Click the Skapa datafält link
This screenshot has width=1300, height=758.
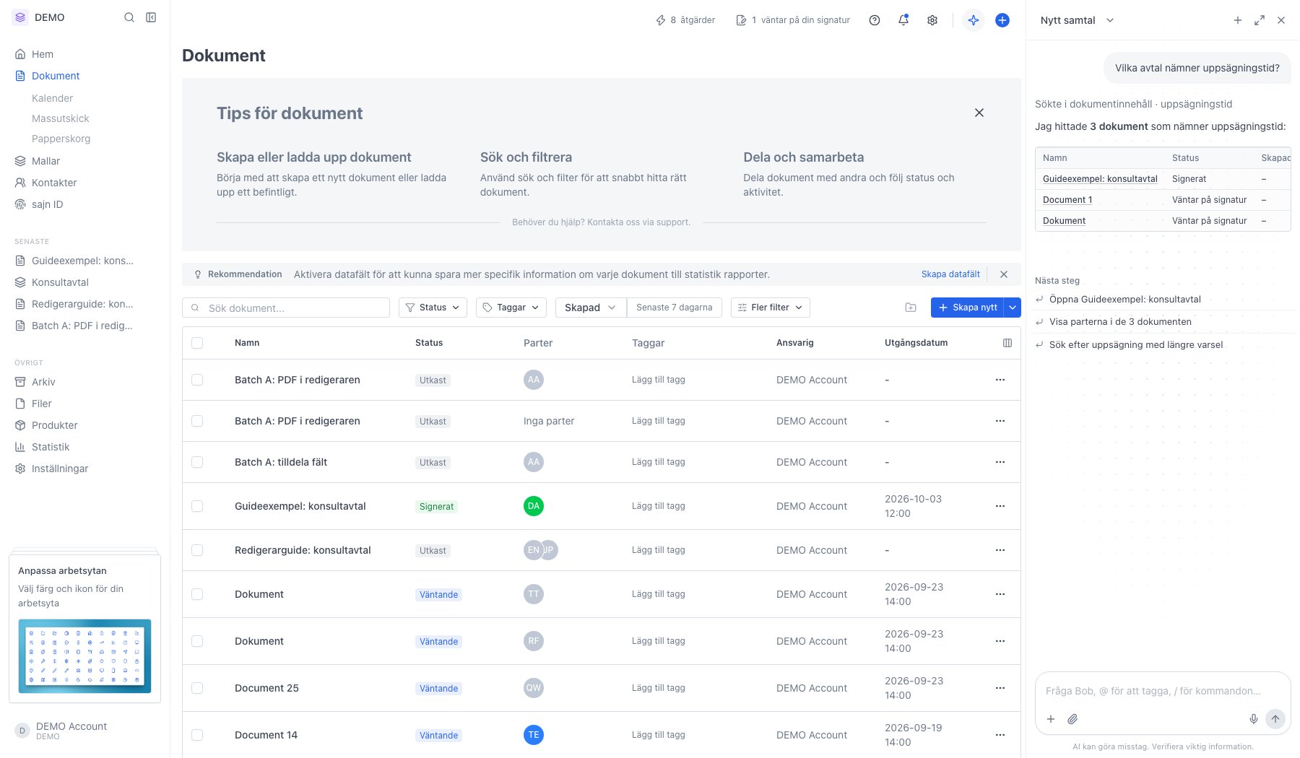coord(950,274)
